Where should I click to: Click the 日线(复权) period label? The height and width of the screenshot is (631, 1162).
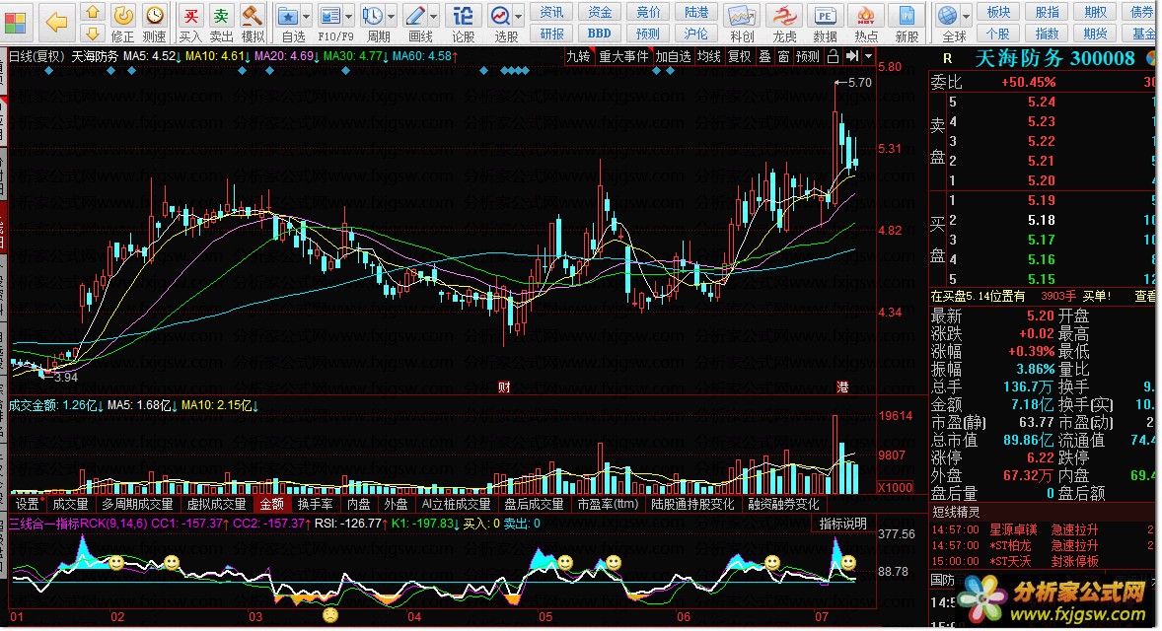coord(37,56)
